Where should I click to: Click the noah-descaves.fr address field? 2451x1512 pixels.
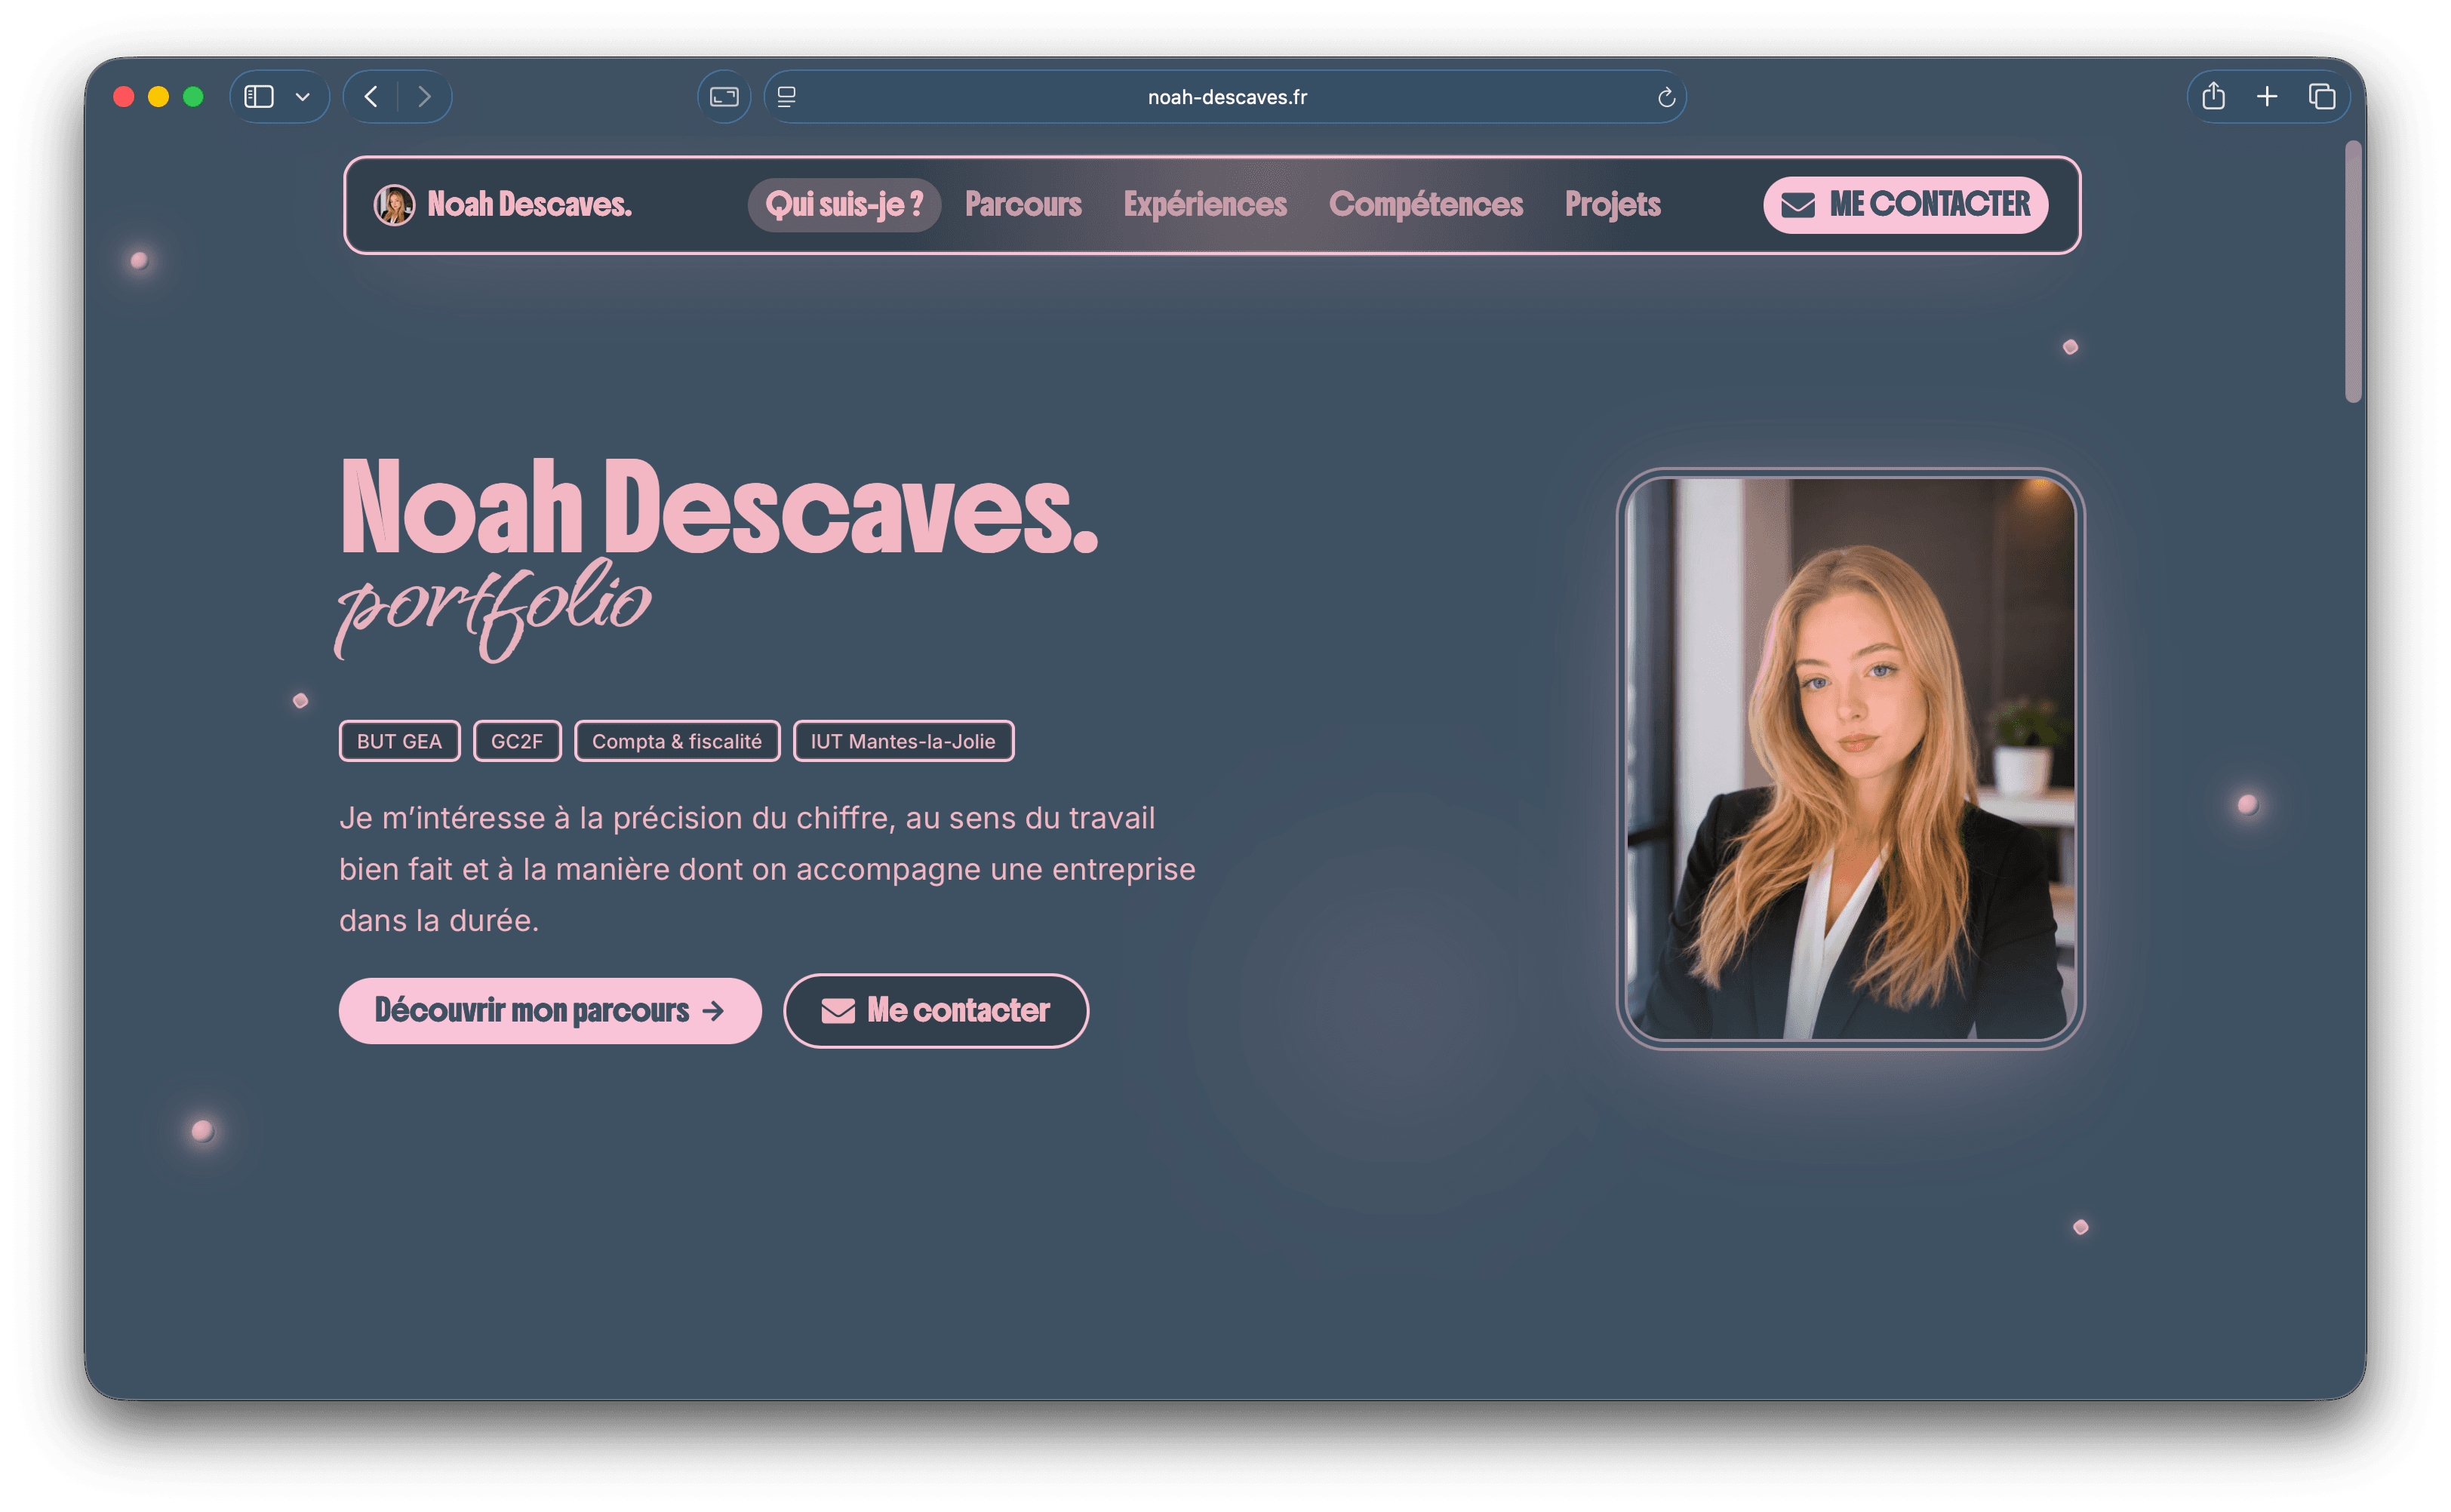coord(1225,97)
